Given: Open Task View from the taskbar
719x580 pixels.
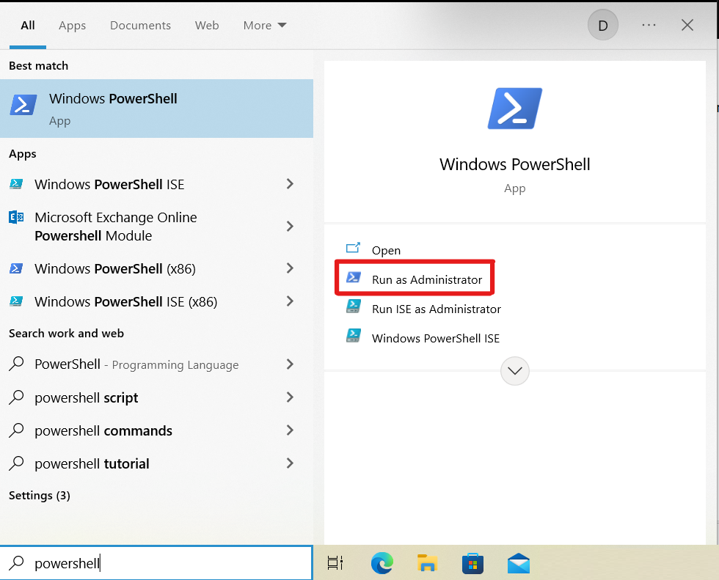Looking at the screenshot, I should (335, 562).
